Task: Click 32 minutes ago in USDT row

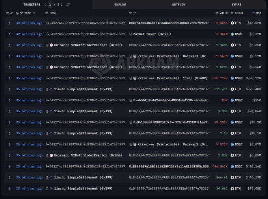Action: (x=29, y=34)
